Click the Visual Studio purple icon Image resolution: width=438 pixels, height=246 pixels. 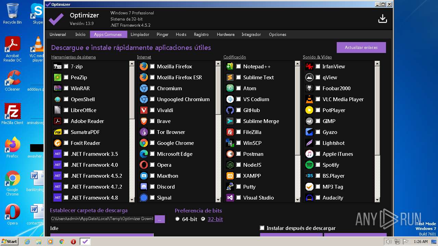[x=230, y=198]
